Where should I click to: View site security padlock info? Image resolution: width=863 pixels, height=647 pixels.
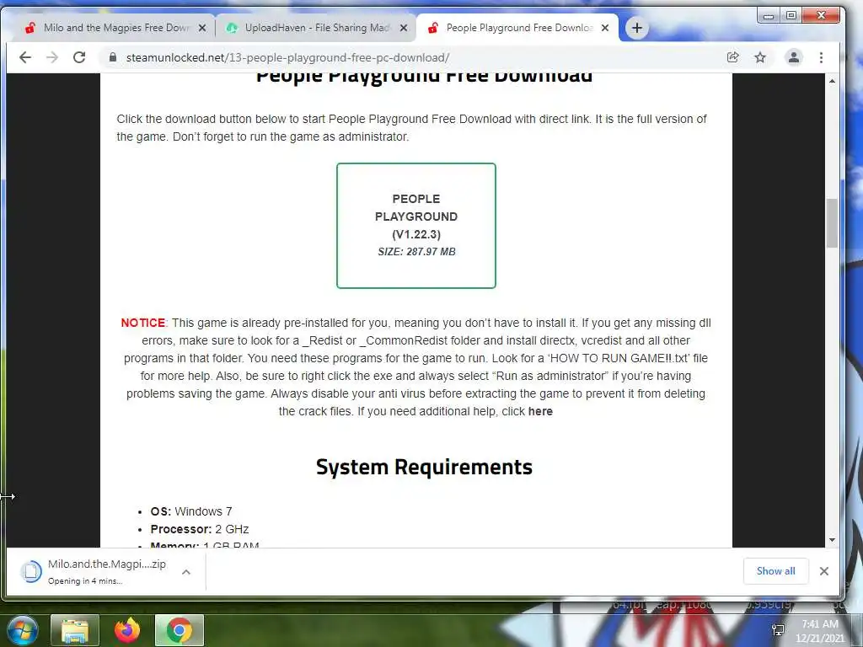pyautogui.click(x=113, y=57)
